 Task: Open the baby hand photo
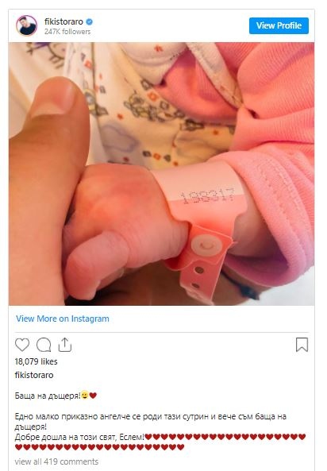tap(162, 174)
